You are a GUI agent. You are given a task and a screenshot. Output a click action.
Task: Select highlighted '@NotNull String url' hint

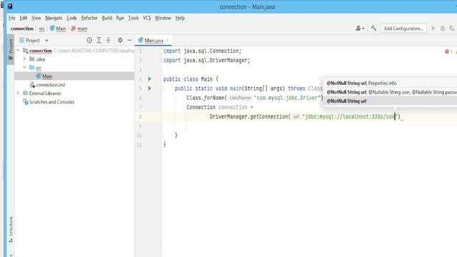[x=390, y=101]
